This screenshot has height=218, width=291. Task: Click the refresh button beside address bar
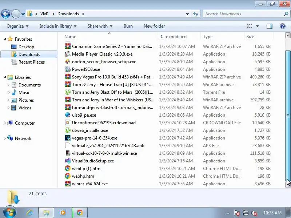click(196, 14)
